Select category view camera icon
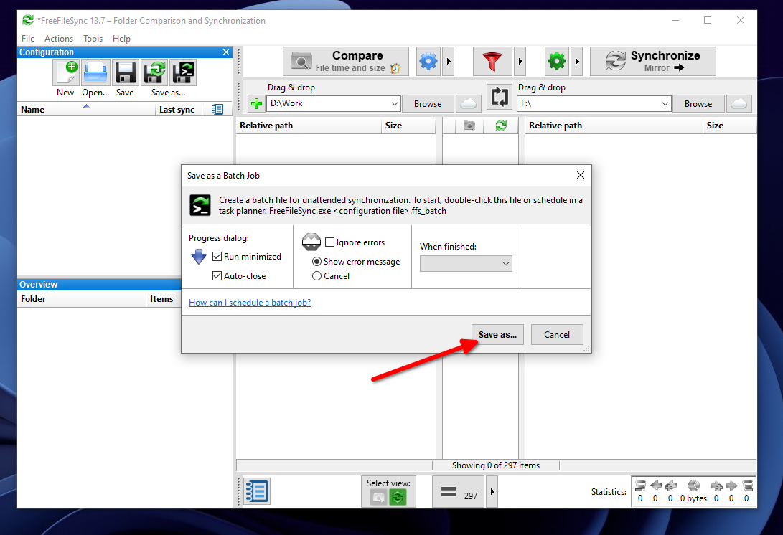 [378, 498]
